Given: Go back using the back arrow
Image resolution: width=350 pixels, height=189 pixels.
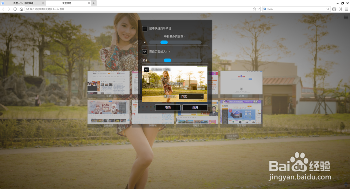Looking at the screenshot, I should (x=3, y=9).
